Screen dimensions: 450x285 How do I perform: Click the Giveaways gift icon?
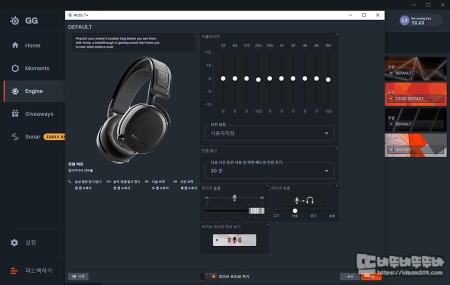click(x=15, y=113)
